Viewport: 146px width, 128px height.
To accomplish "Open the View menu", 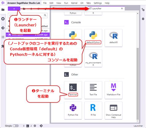I will pos(59,3).
